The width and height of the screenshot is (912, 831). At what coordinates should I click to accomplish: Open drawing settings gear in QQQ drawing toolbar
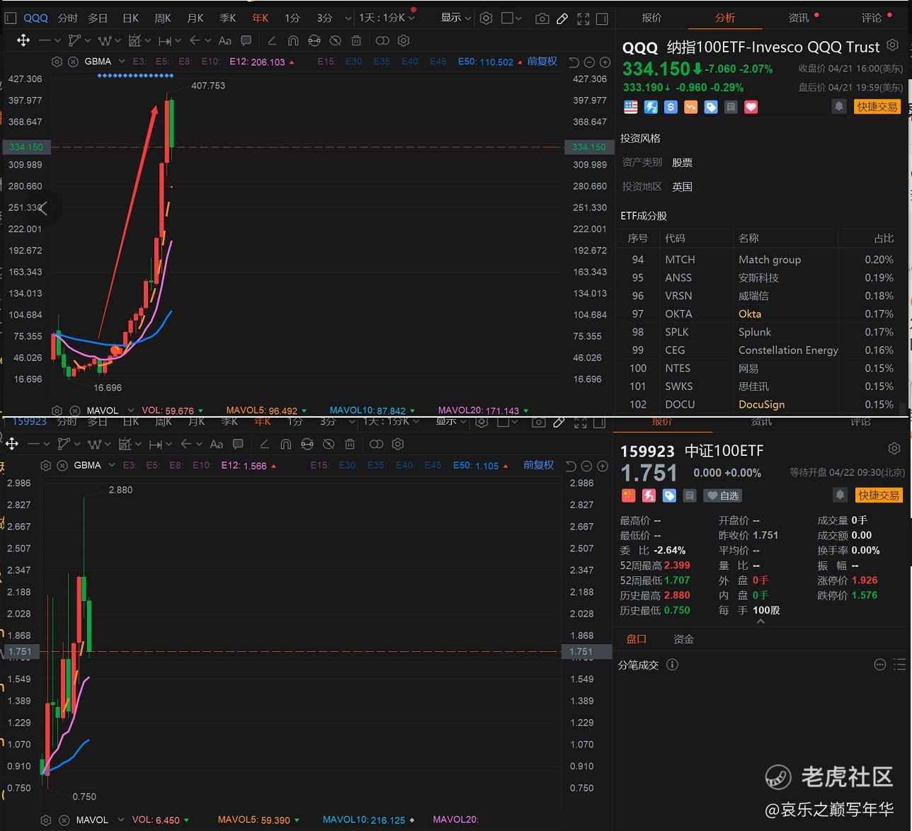pyautogui.click(x=404, y=40)
